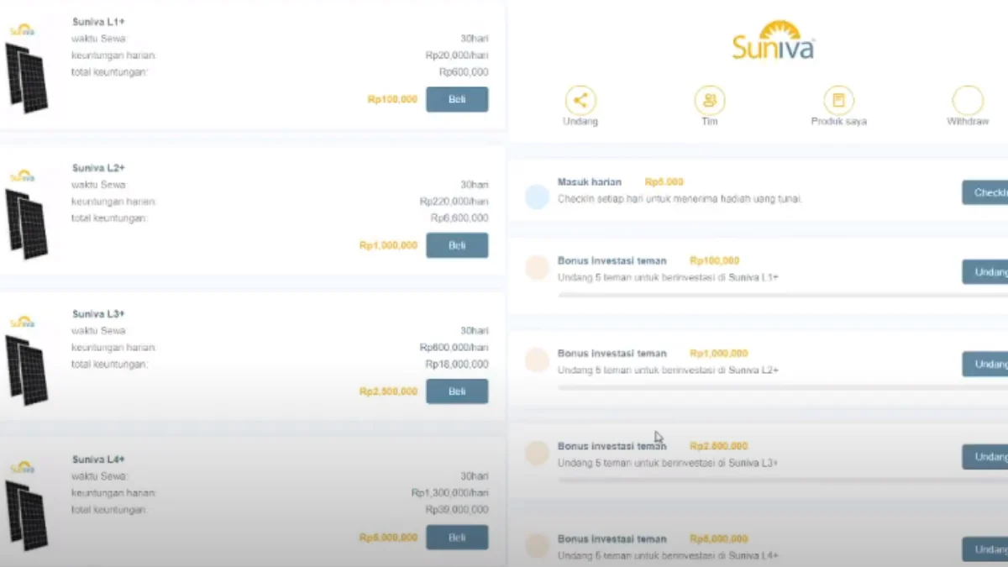Select the Suniva L3+ solar panel thumbnail
The height and width of the screenshot is (567, 1008).
click(x=27, y=370)
